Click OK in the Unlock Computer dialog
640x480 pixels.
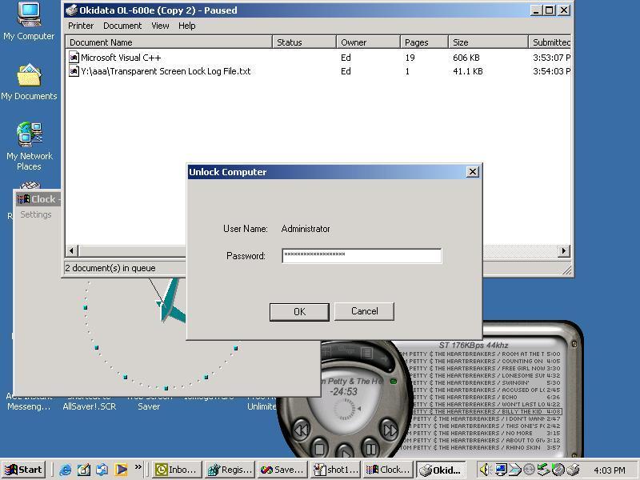(x=299, y=312)
